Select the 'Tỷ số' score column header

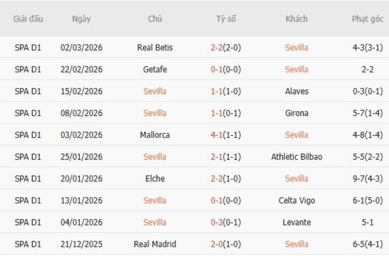[x=226, y=19]
